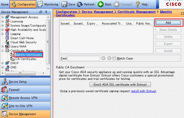
Task: Pin the Device Management pane
Action: [46, 12]
